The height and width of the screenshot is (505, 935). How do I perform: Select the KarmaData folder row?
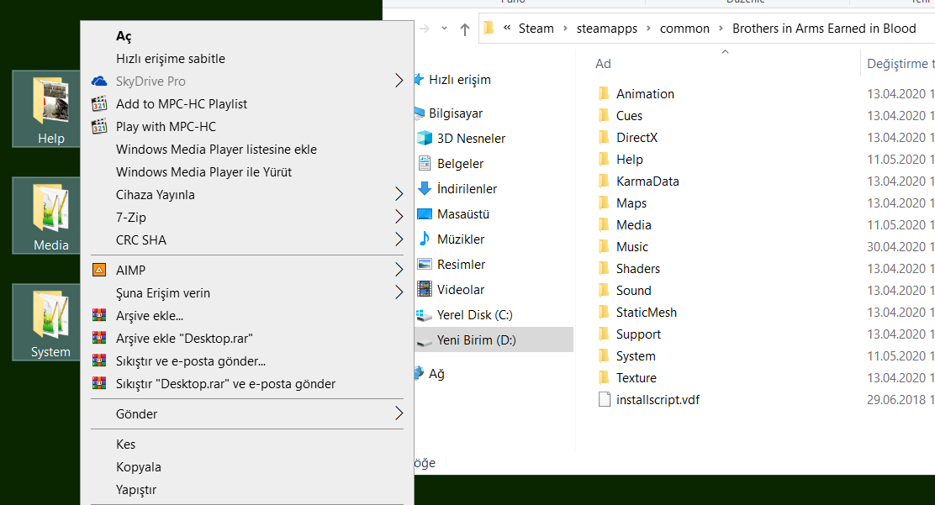(647, 181)
